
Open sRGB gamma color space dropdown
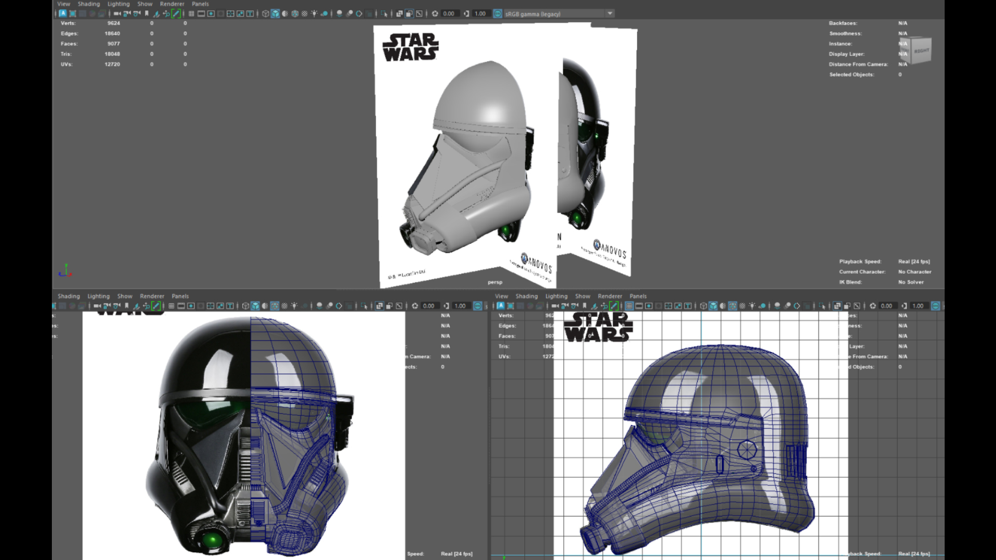click(610, 13)
